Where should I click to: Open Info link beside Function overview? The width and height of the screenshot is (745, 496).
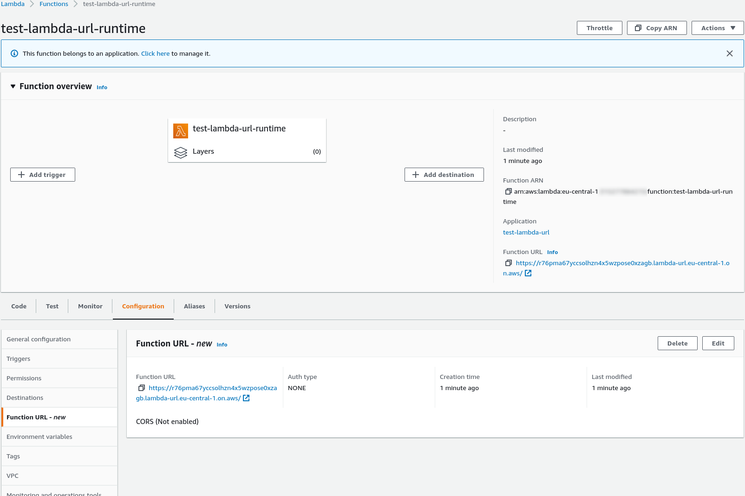tap(102, 87)
